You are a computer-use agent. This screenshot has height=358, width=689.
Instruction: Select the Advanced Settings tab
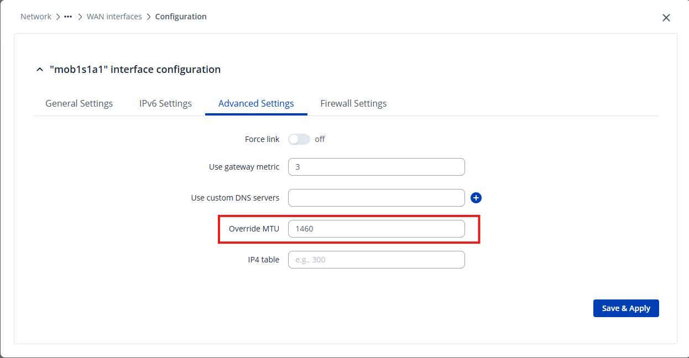(x=256, y=103)
